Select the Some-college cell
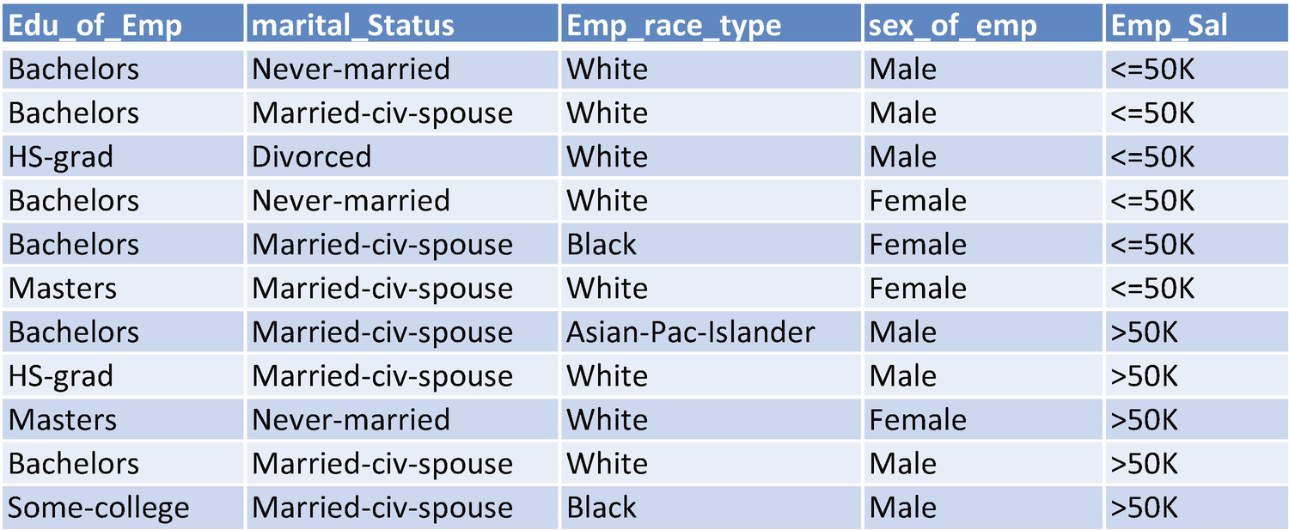The height and width of the screenshot is (530, 1289). [98, 507]
